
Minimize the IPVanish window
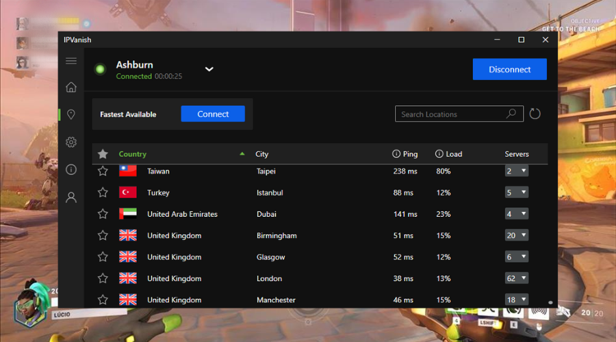[x=497, y=40]
